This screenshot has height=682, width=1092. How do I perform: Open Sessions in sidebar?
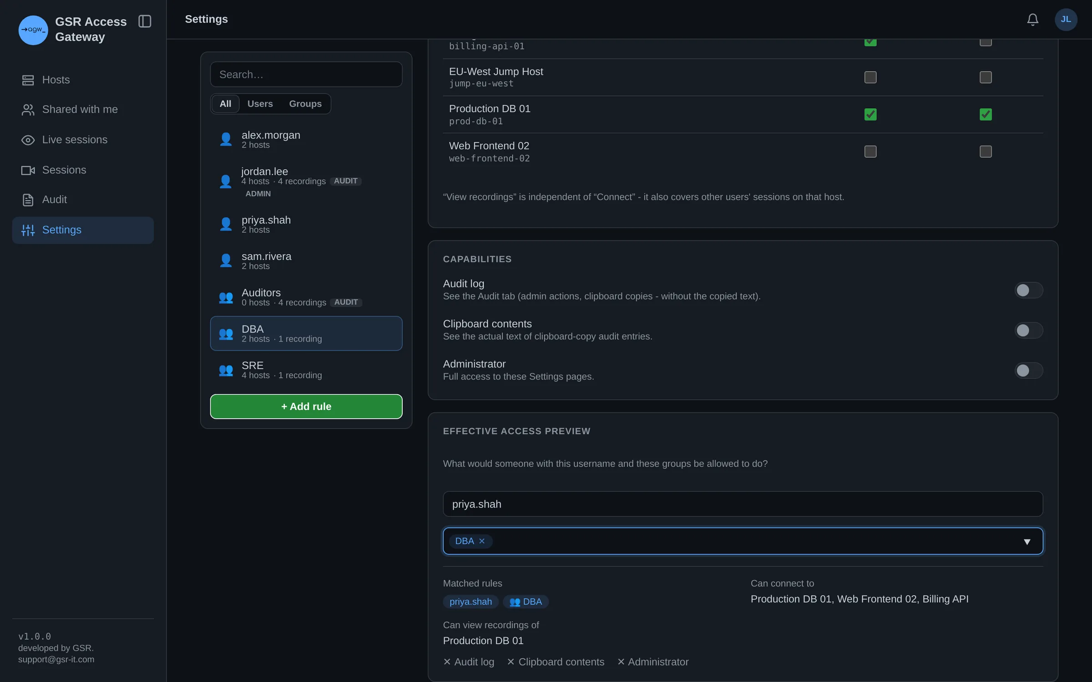[x=83, y=170]
